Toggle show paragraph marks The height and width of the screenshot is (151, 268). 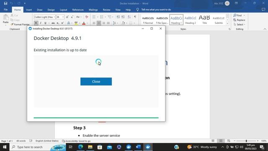click(x=135, y=17)
